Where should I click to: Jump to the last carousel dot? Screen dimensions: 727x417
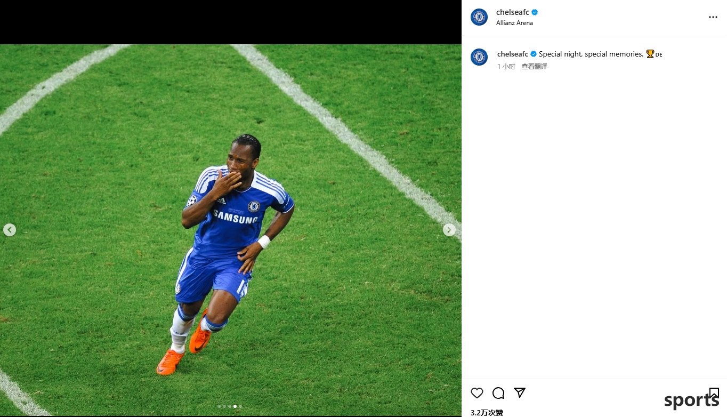coord(240,406)
